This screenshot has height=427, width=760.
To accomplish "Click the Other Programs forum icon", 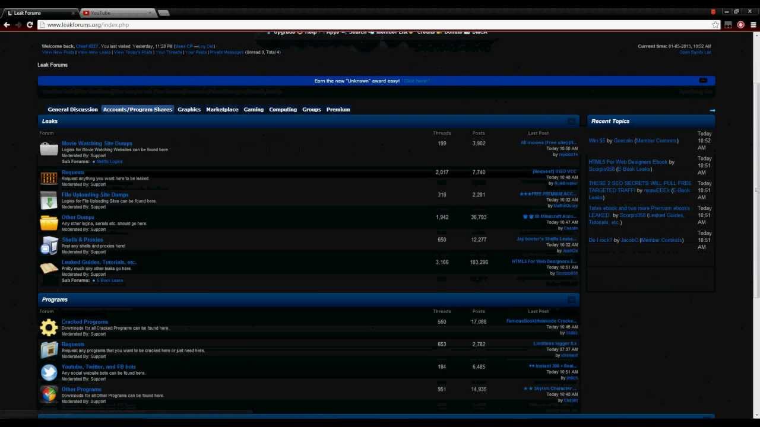I will tap(49, 394).
